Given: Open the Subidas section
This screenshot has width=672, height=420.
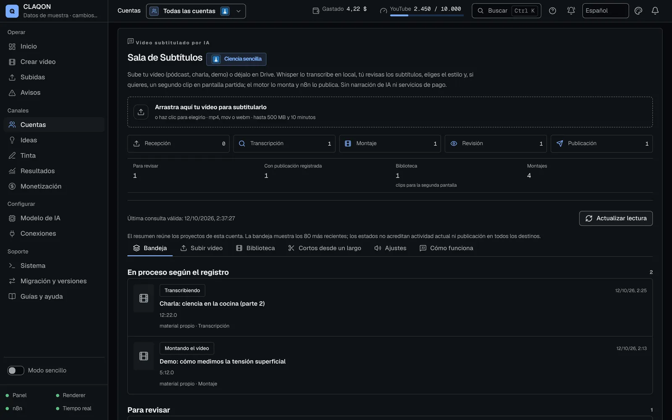Looking at the screenshot, I should [54, 77].
